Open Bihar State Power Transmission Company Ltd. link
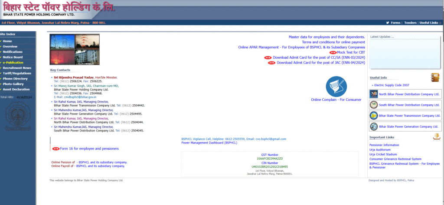This screenshot has height=205, width=444. 409,116
